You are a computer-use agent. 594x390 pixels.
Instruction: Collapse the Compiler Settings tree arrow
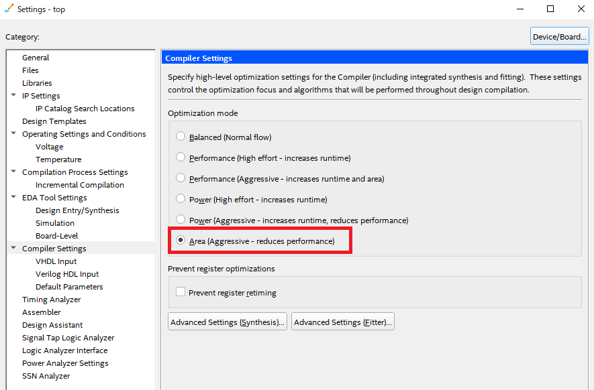(x=13, y=249)
